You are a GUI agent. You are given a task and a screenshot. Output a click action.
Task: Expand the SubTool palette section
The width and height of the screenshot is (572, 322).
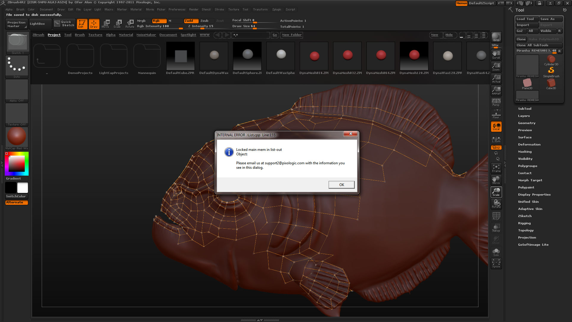tap(525, 109)
